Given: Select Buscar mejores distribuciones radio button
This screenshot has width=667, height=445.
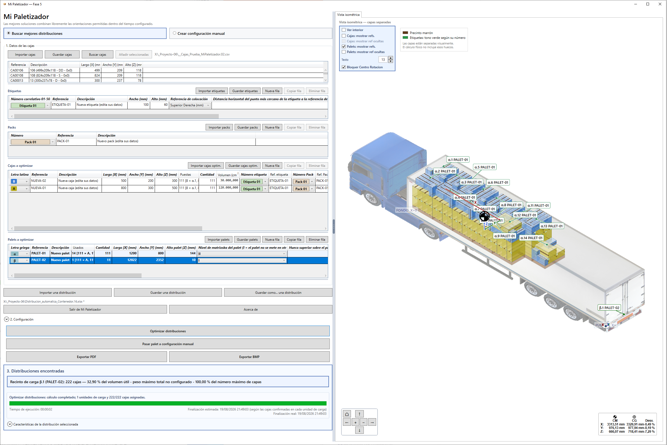Looking at the screenshot, I should (x=9, y=33).
